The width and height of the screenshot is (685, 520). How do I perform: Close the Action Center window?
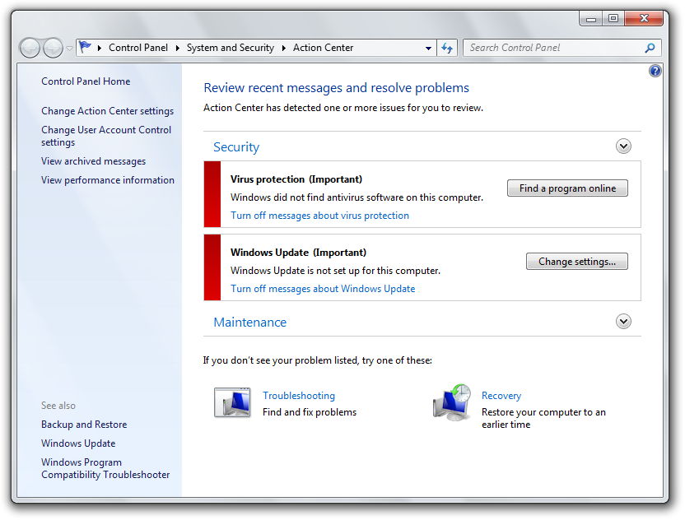pos(644,18)
